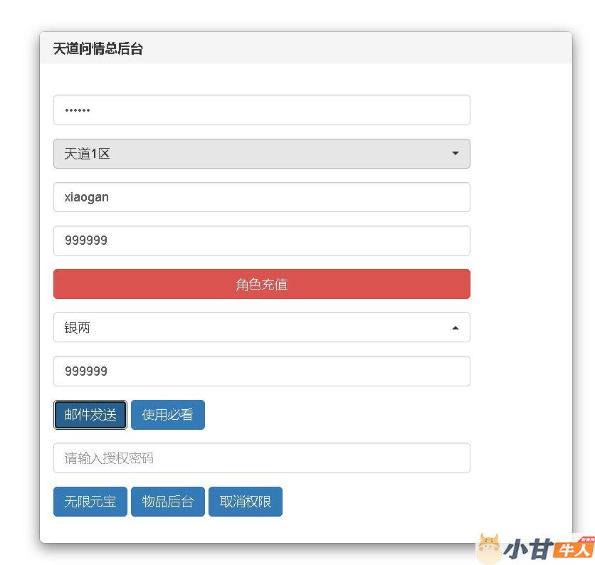Focus the masked password field at top
Image resolution: width=595 pixels, height=565 pixels.
(x=261, y=110)
